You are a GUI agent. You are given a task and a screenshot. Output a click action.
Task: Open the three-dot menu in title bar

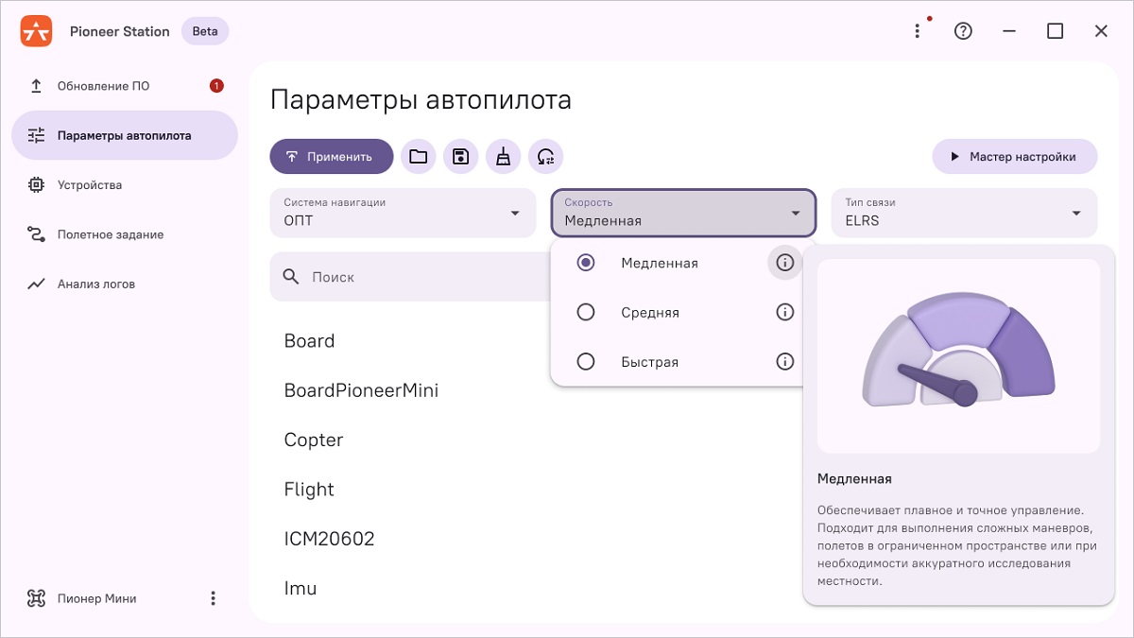click(917, 31)
